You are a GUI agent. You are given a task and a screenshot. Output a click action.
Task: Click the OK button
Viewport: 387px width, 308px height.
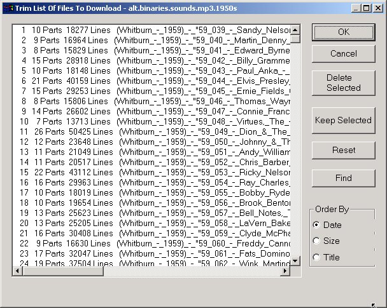click(343, 32)
